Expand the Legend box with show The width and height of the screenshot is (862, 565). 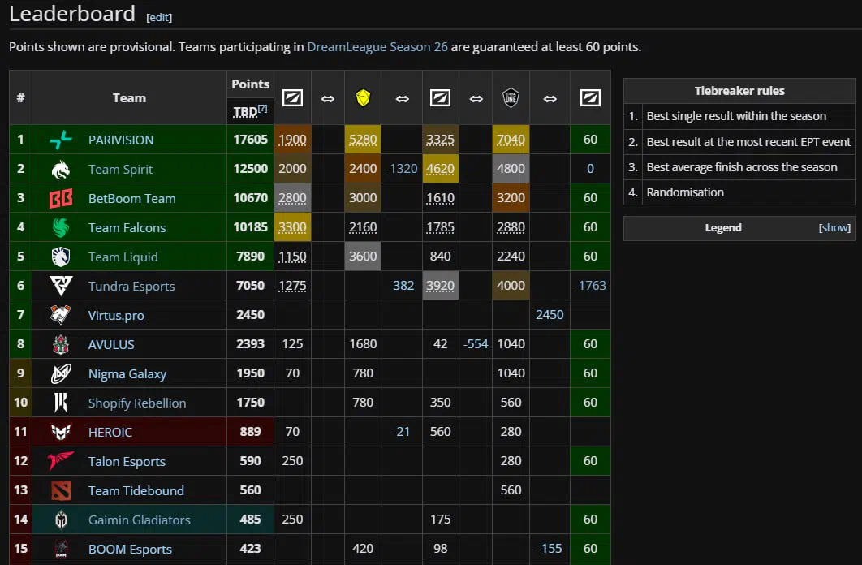(x=834, y=227)
